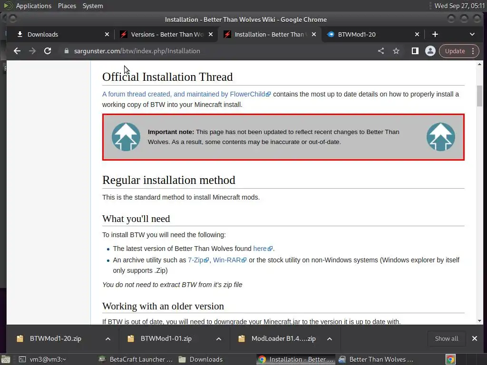Image resolution: width=487 pixels, height=365 pixels.
Task: Follow the 'here' link for latest version
Action: click(x=263, y=249)
